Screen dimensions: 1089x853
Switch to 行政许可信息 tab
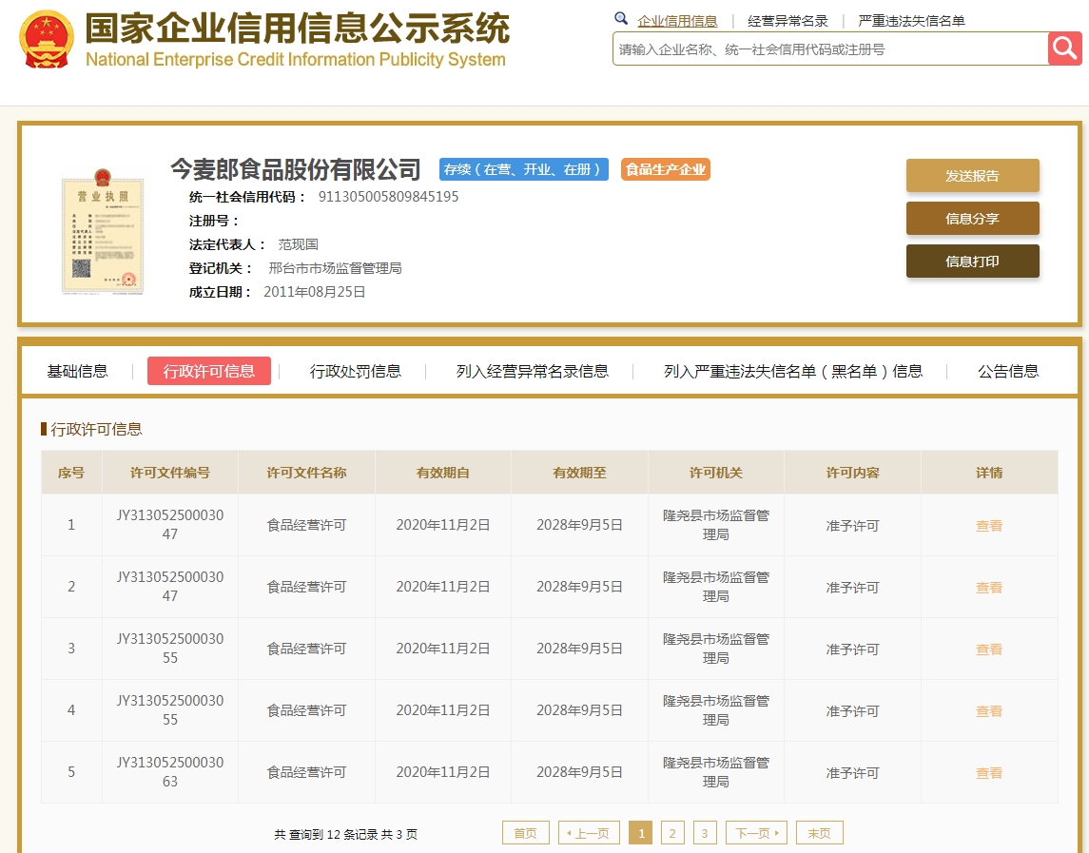click(209, 371)
